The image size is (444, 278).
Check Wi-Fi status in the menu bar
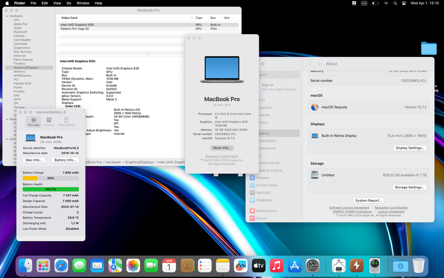[386, 3]
